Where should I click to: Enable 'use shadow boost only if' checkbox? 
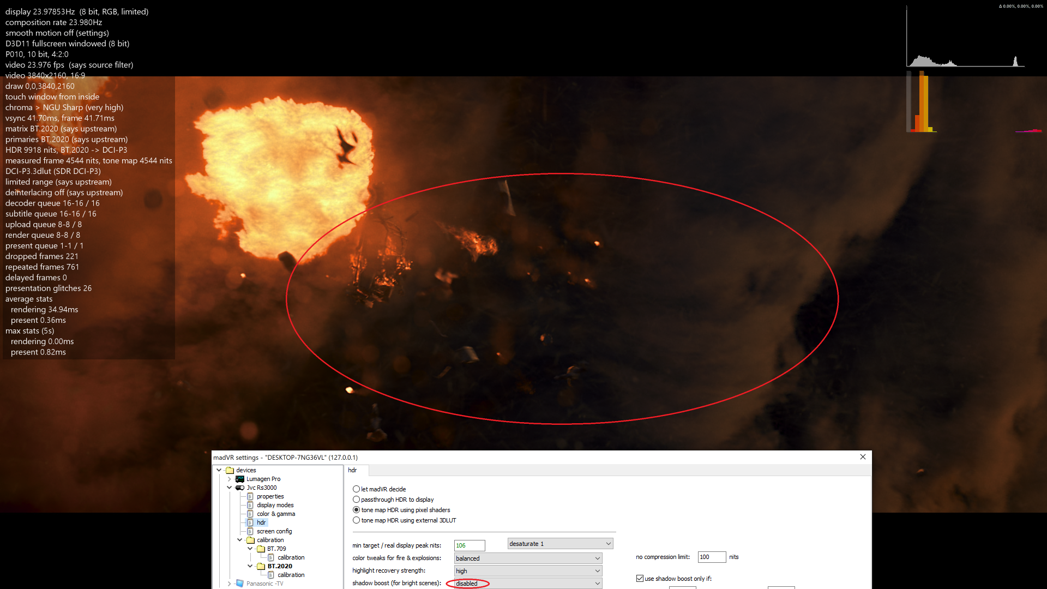(x=640, y=579)
